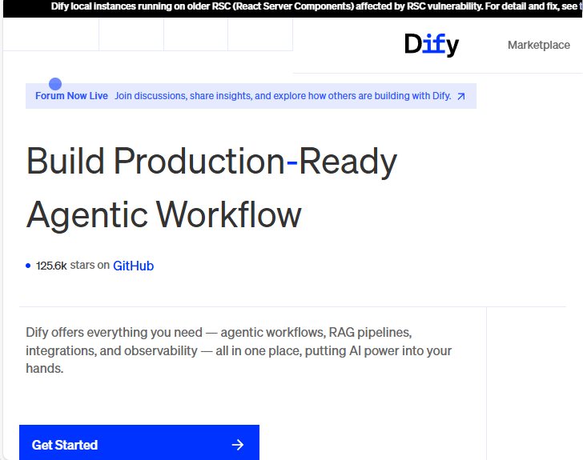Click the Build Production-Ready Agentic Workflow heading
The height and width of the screenshot is (460, 583).
(x=211, y=188)
